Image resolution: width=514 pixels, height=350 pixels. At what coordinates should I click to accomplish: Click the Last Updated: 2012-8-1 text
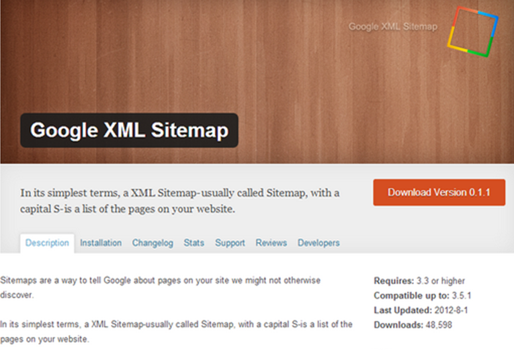click(x=421, y=310)
